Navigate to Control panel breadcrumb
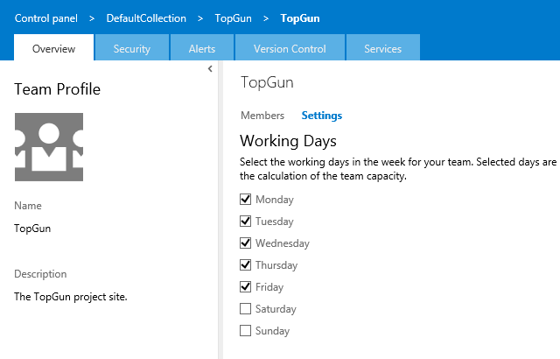The height and width of the screenshot is (359, 560). tap(46, 18)
